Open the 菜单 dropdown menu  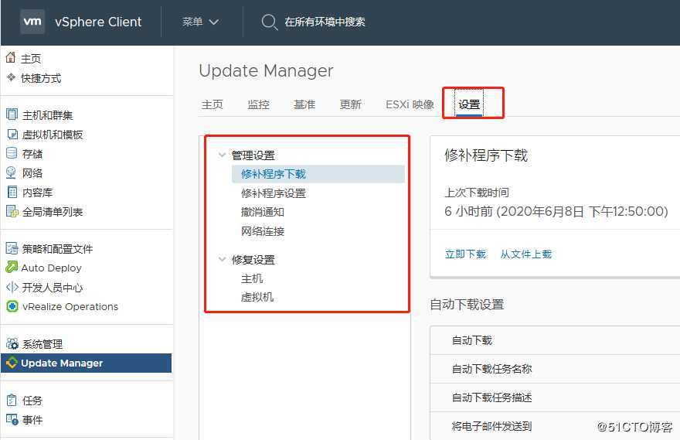point(200,22)
